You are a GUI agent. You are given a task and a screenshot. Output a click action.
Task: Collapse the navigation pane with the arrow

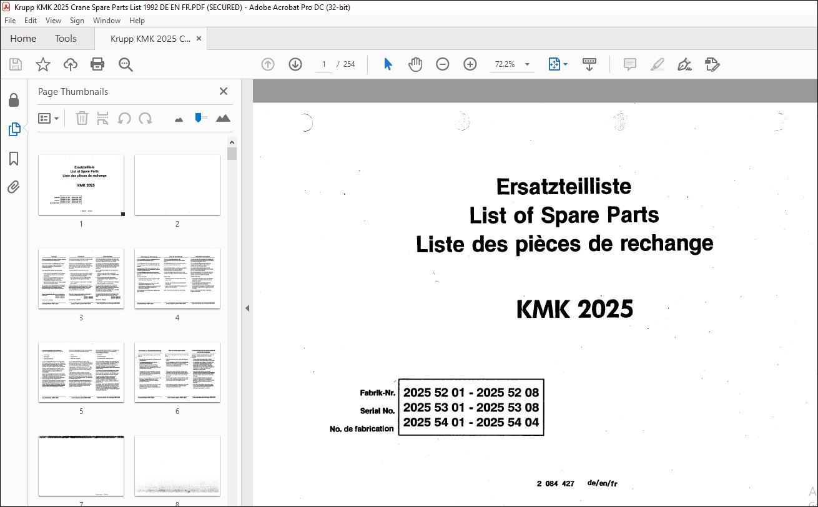247,308
